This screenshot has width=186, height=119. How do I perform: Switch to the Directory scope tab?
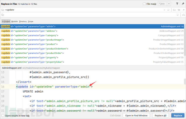(23, 21)
